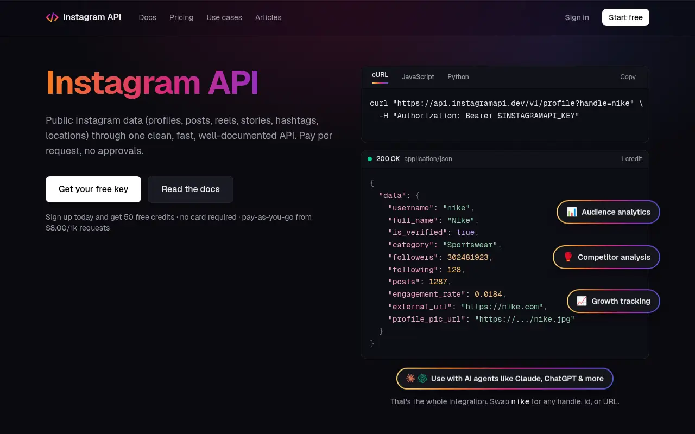Open the Pricing nav item

coord(181,17)
